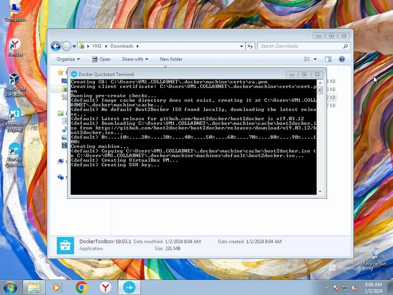The image size is (393, 295).
Task: Click the Docker Quickstart Terminal title text
Action: click(x=106, y=74)
